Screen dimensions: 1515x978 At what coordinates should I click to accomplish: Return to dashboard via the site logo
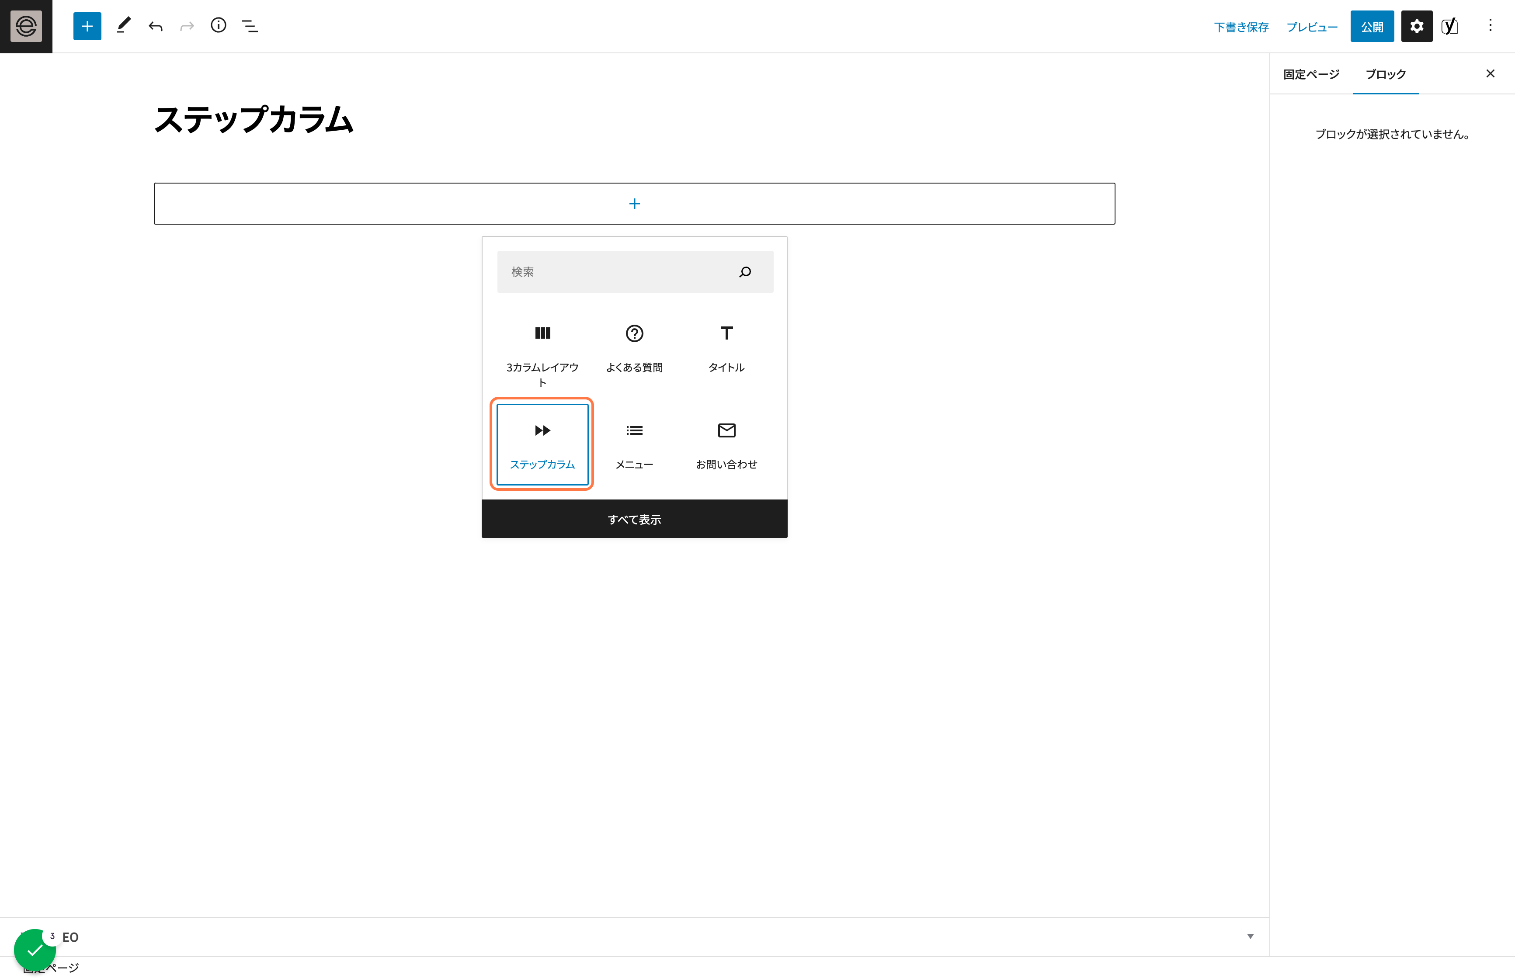click(x=26, y=26)
